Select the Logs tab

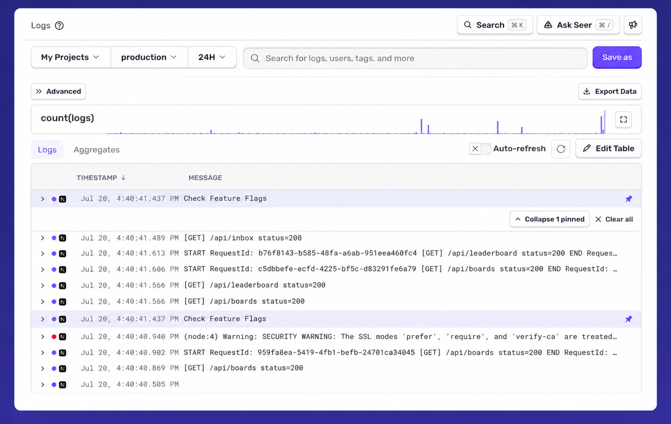[47, 150]
